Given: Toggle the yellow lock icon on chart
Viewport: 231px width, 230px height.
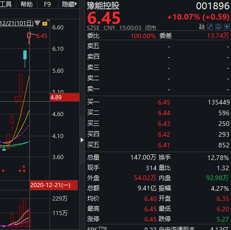Looking at the screenshot, I should click(45, 23).
